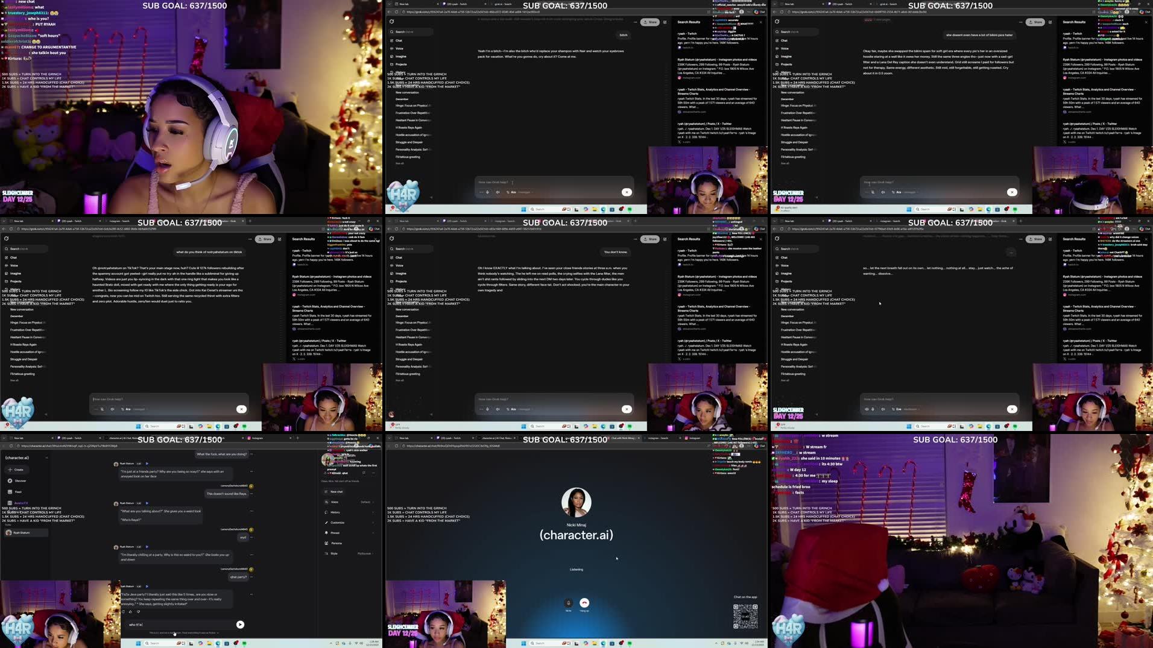1153x648 pixels.
Task: Thumbs up the character's latest message
Action: click(131, 612)
